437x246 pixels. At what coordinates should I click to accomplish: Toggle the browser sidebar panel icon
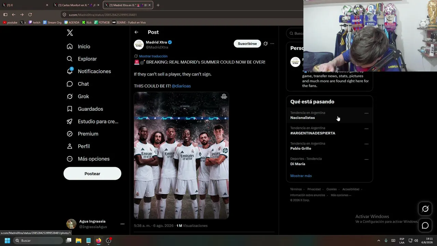click(x=5, y=15)
